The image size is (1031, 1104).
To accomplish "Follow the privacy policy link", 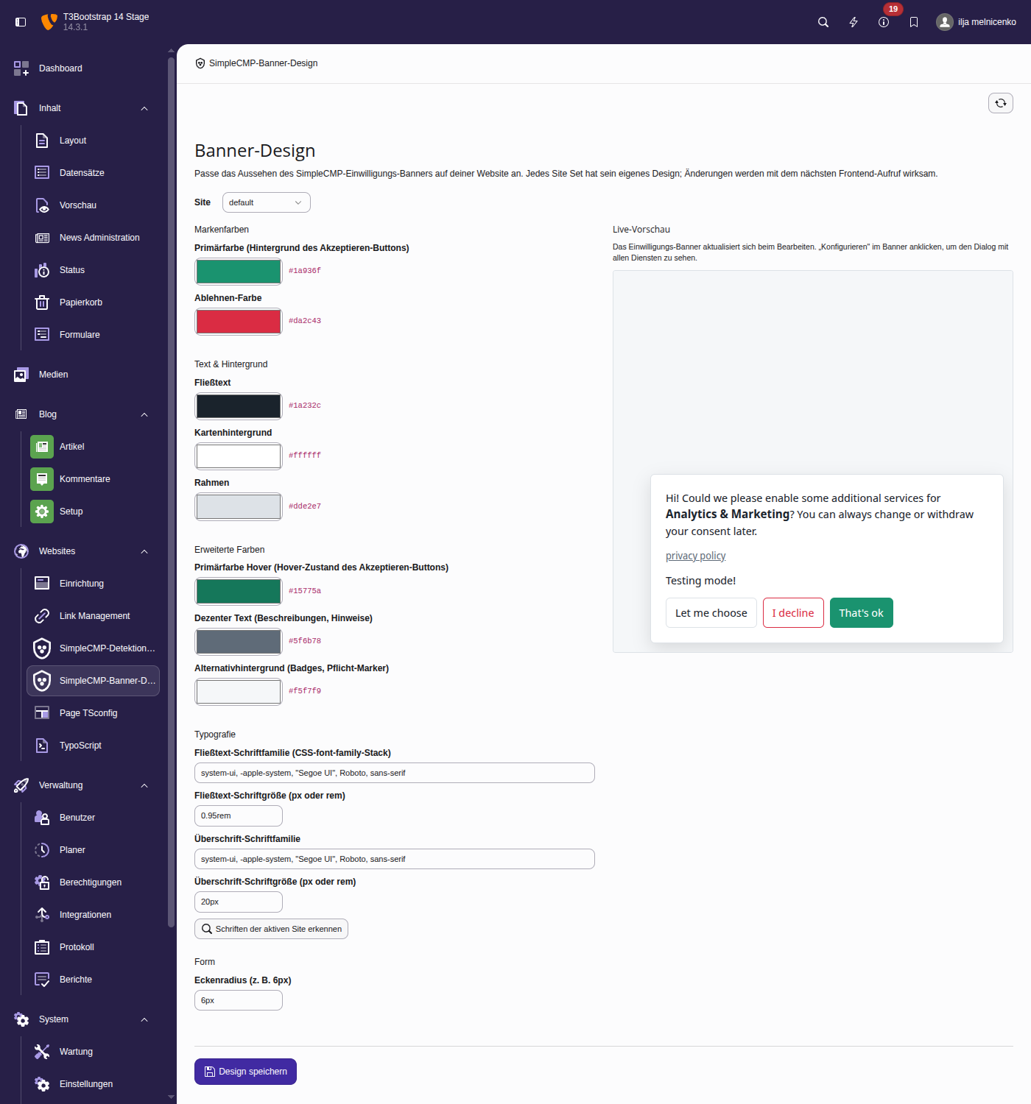I will pos(696,556).
